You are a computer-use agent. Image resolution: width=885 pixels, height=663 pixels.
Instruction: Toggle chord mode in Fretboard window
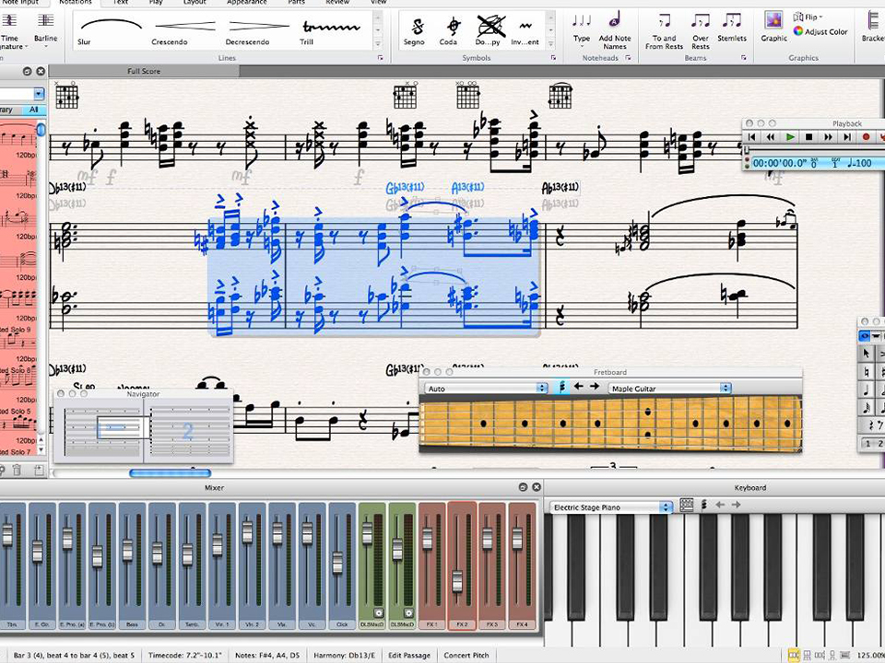[x=562, y=388]
